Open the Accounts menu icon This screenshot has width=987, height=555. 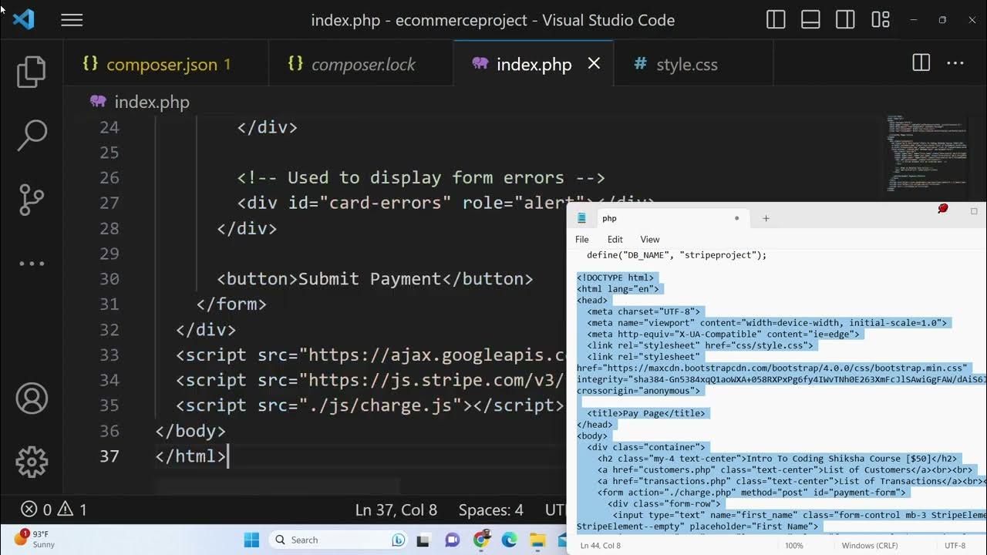click(x=32, y=399)
